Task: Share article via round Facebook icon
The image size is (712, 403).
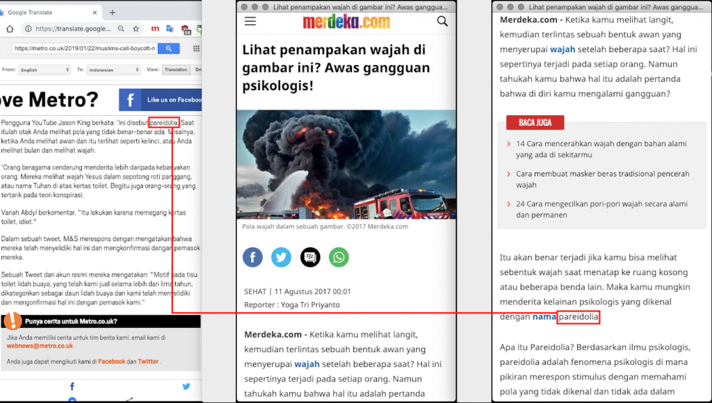Action: (252, 258)
